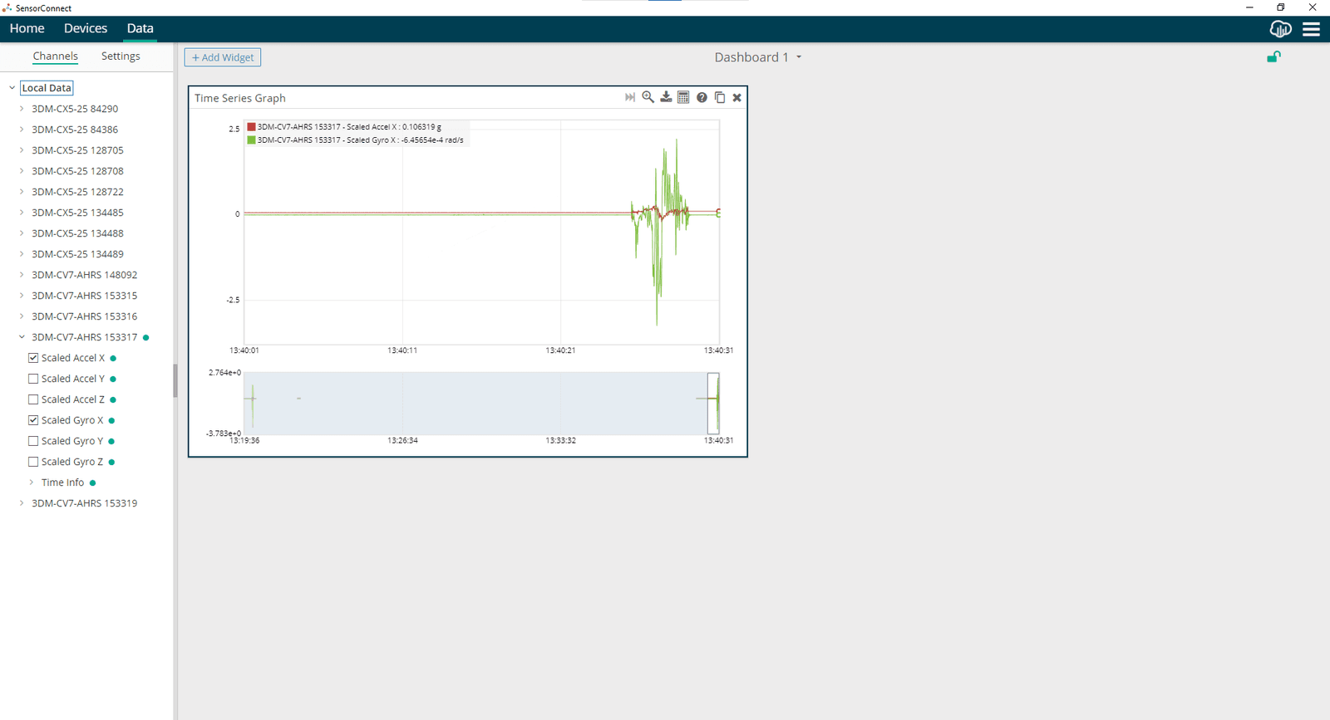Check the Scaled Accel Y checkbox

[33, 379]
